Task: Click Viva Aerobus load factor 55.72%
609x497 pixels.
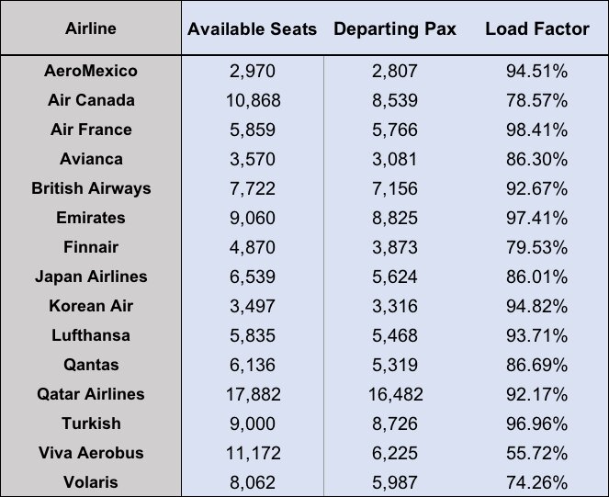Action: (x=536, y=453)
